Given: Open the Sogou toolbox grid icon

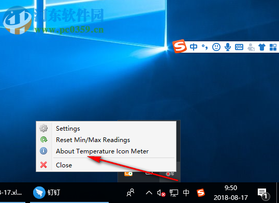Looking at the screenshot, I should tap(273, 47).
